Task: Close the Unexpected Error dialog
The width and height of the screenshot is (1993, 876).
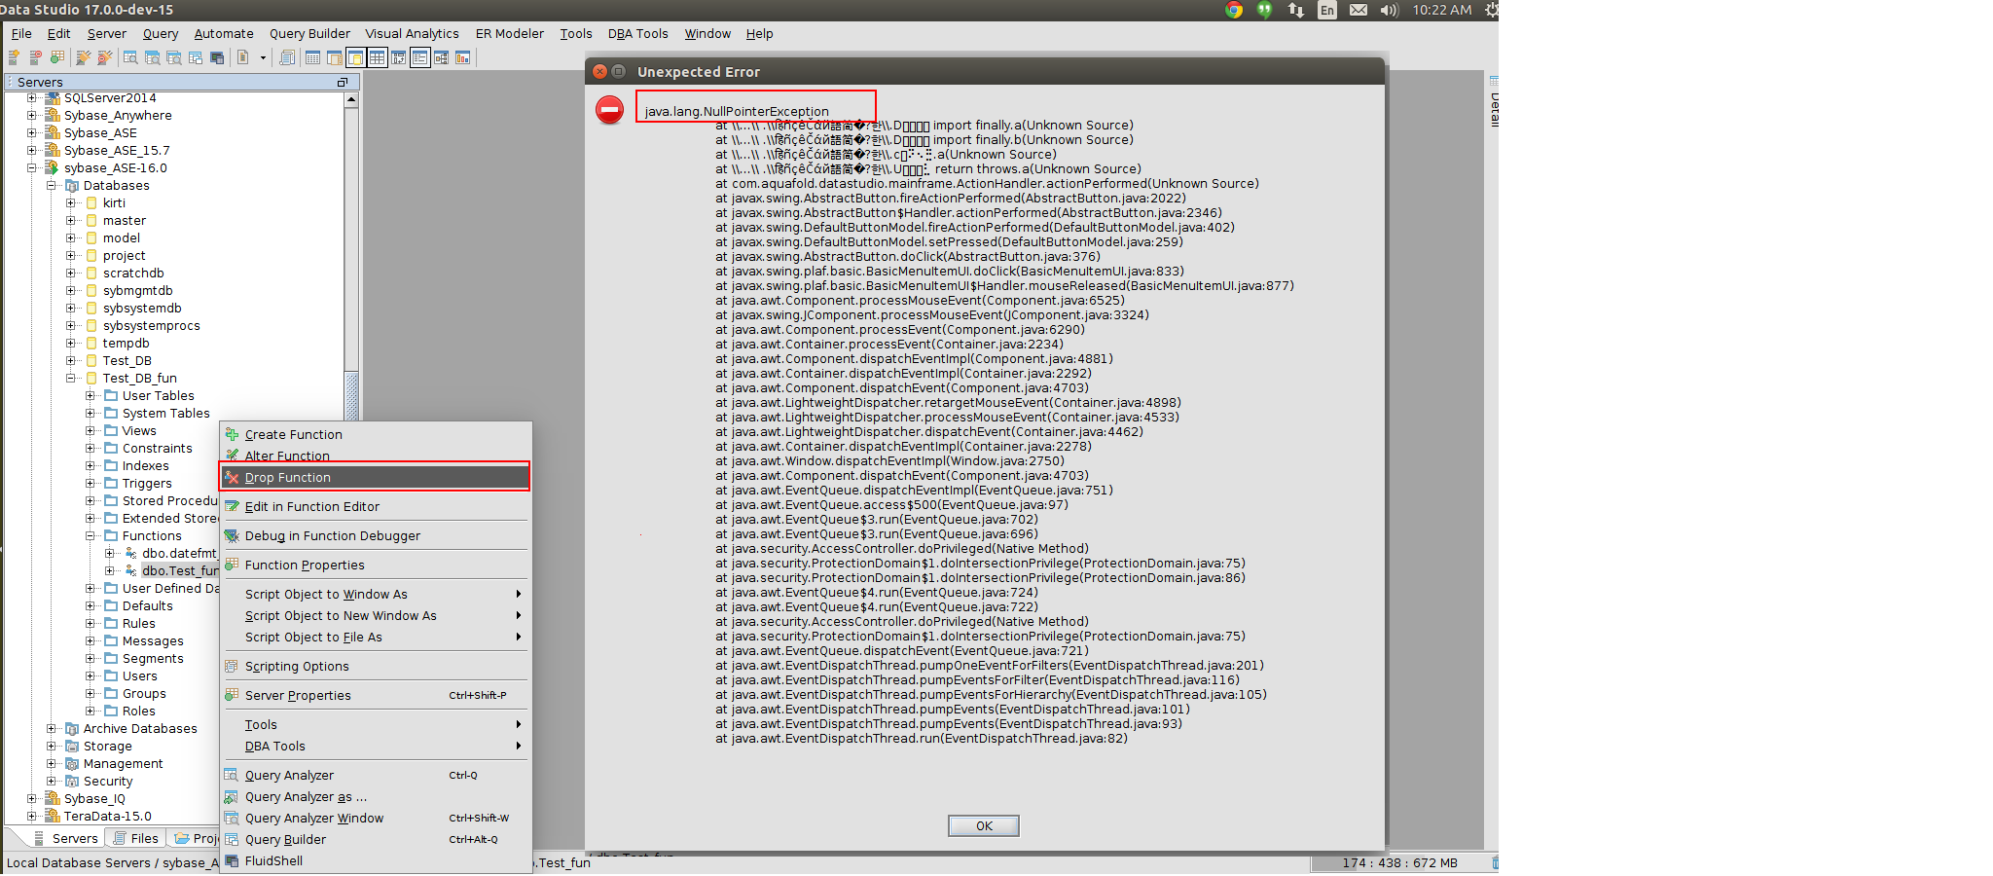Action: [600, 71]
